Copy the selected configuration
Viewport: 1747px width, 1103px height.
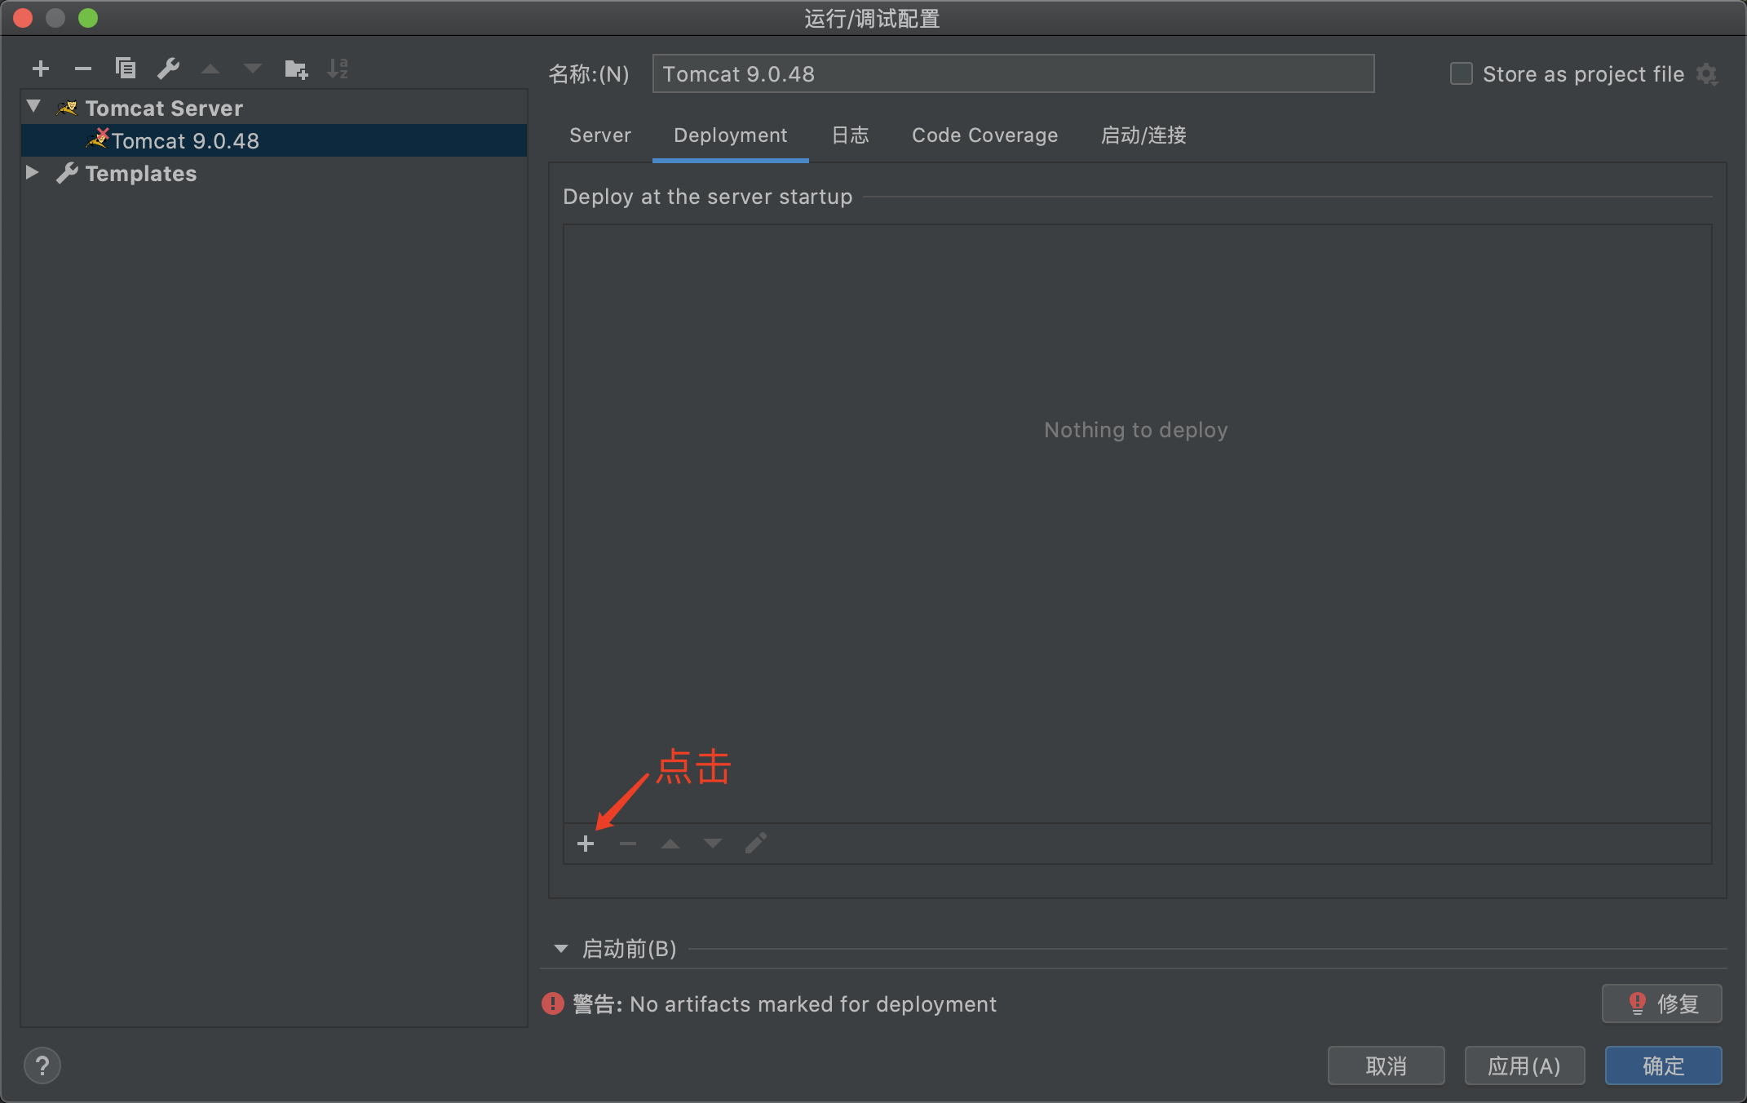point(126,69)
